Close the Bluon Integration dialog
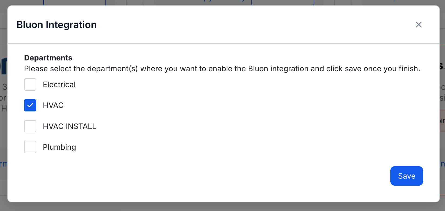 (419, 25)
